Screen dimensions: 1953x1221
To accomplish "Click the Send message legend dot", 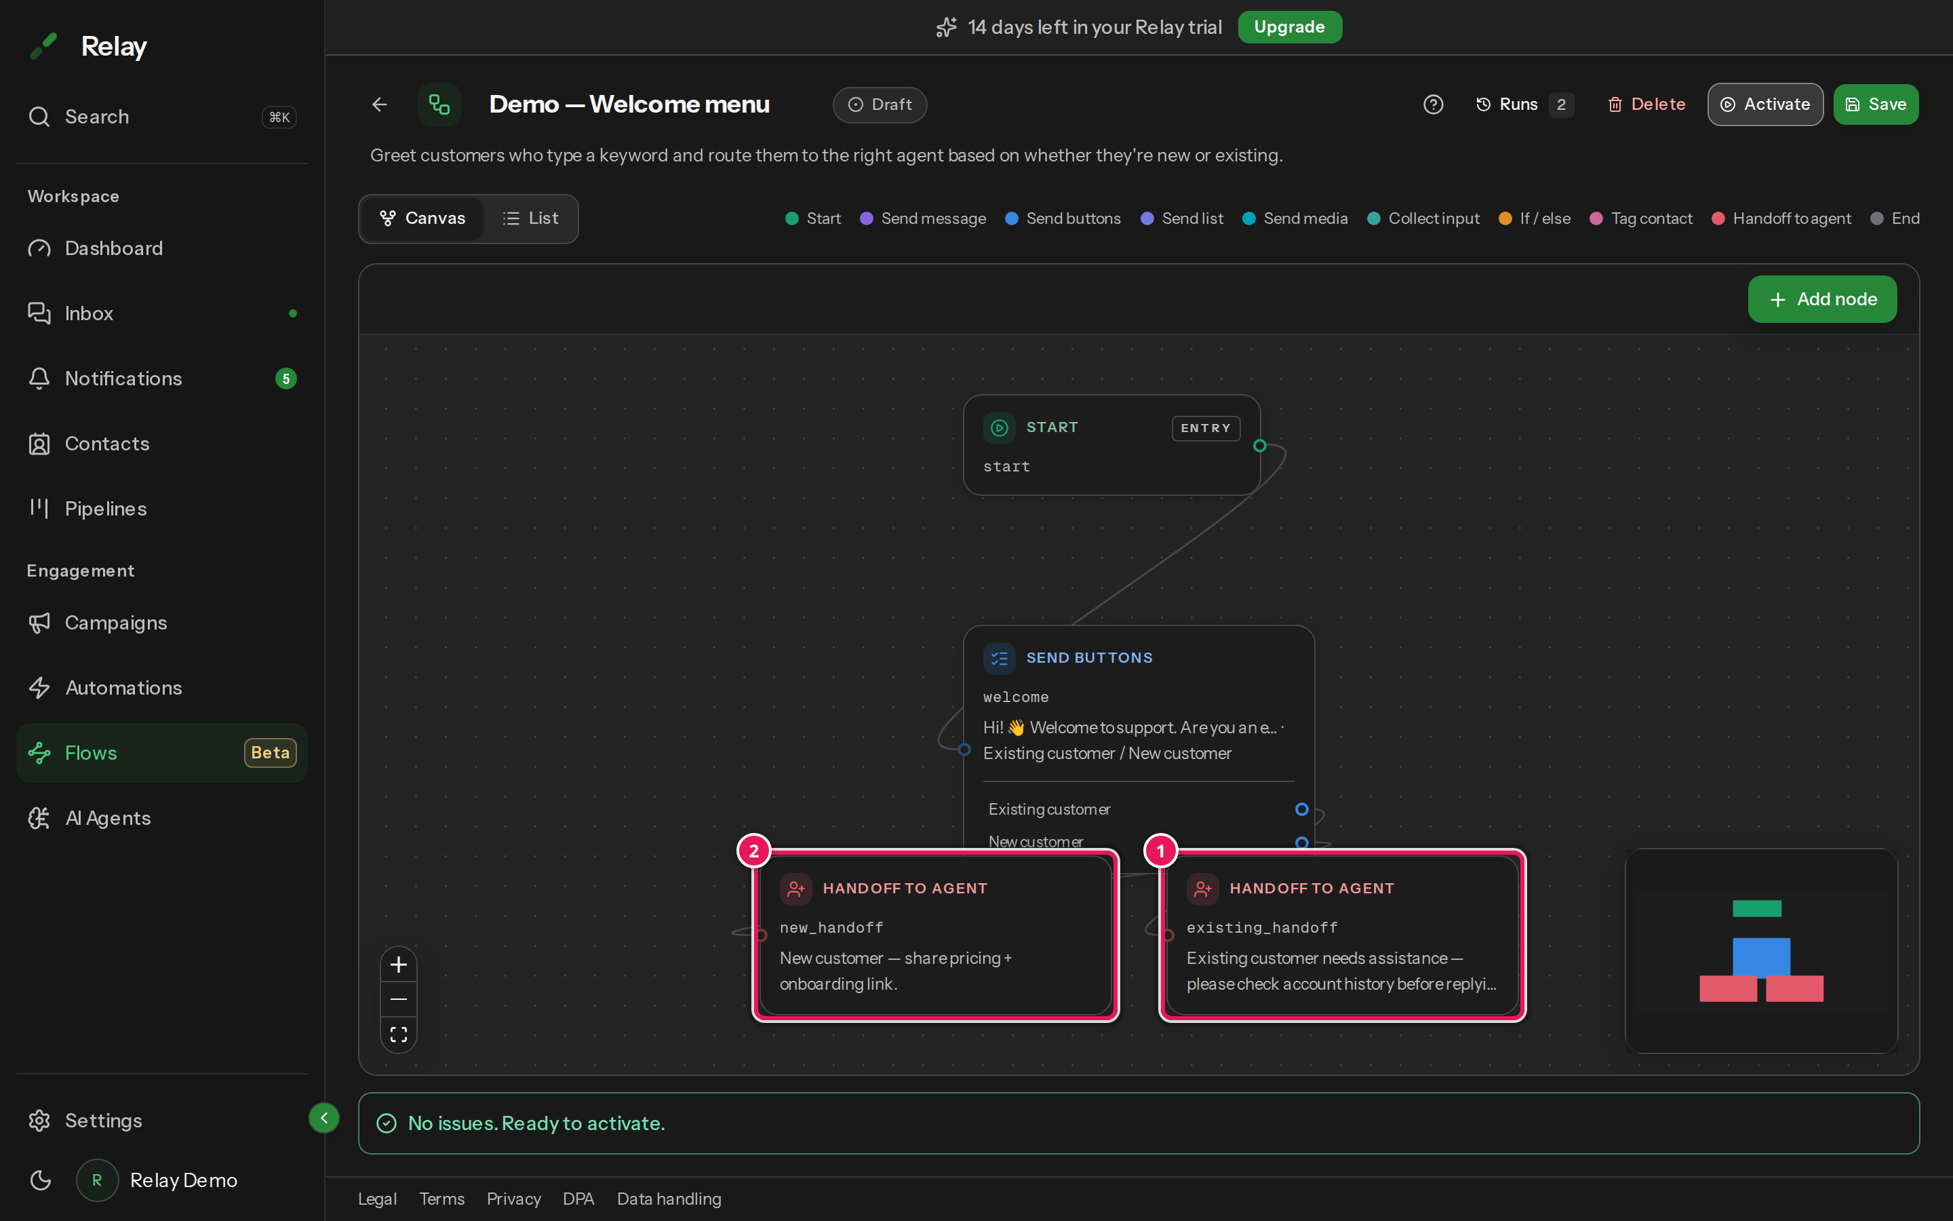I will click(x=867, y=218).
